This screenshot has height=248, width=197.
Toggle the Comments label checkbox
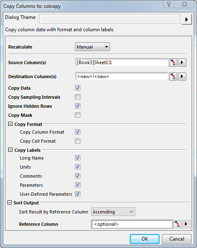click(77, 176)
